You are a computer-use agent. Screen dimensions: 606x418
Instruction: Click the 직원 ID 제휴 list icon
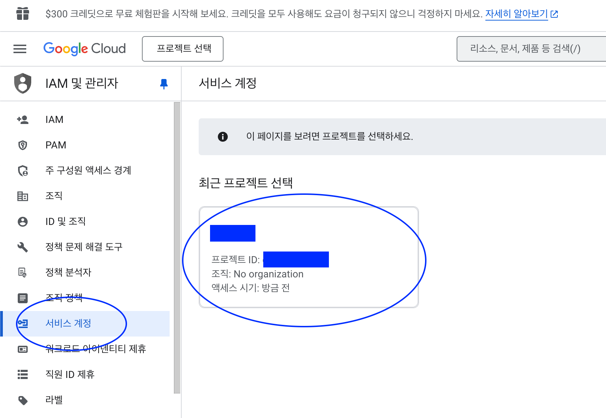tap(23, 374)
